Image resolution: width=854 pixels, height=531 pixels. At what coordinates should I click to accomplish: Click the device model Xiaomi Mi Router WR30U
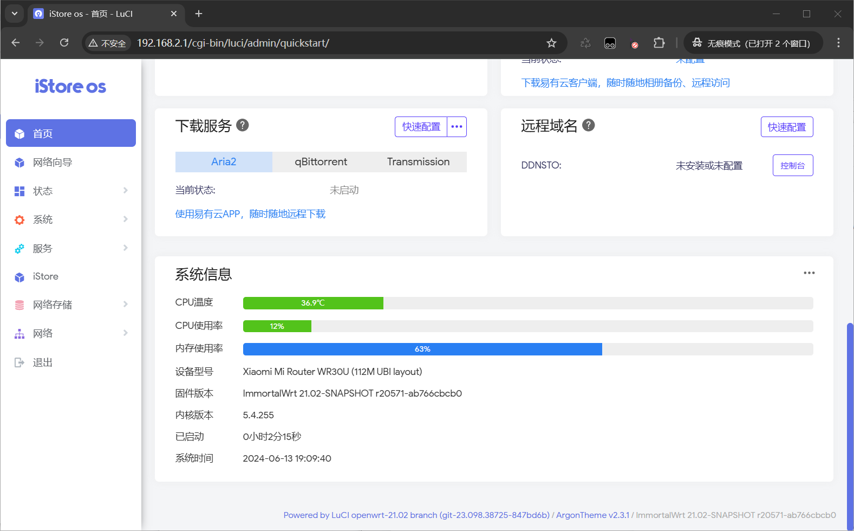333,372
